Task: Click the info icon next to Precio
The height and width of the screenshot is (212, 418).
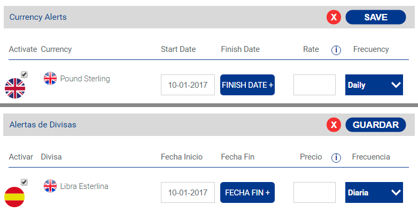Action: [x=336, y=157]
